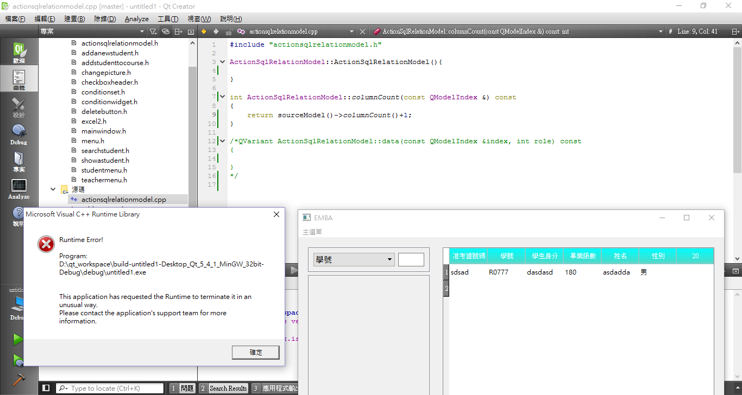
Task: Open the 除錯(D) menu
Action: (105, 18)
